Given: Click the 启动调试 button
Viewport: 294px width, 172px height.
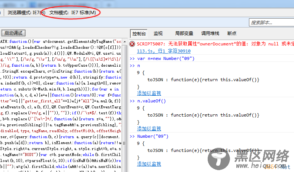Looking at the screenshot, I should pos(13,33).
